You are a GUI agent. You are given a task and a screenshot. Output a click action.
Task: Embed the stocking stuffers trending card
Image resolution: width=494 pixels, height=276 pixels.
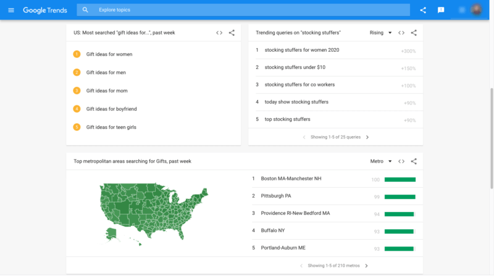[401, 33]
